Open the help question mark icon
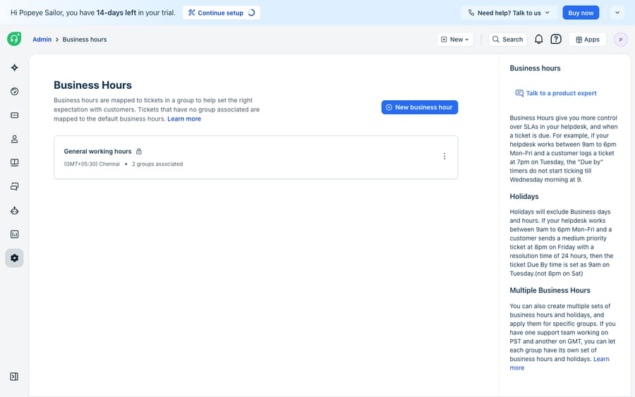 556,39
